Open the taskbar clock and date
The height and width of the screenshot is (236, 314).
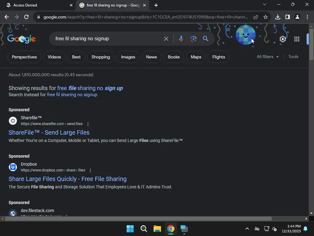pos(291,229)
